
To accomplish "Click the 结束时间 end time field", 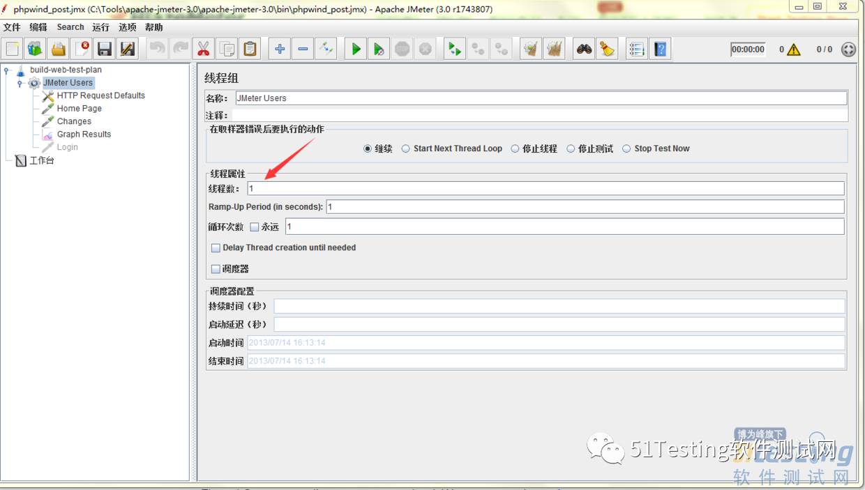I will [546, 360].
